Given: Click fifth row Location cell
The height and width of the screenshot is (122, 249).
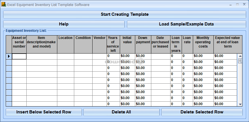Looking at the screenshot, I should tap(66, 80).
